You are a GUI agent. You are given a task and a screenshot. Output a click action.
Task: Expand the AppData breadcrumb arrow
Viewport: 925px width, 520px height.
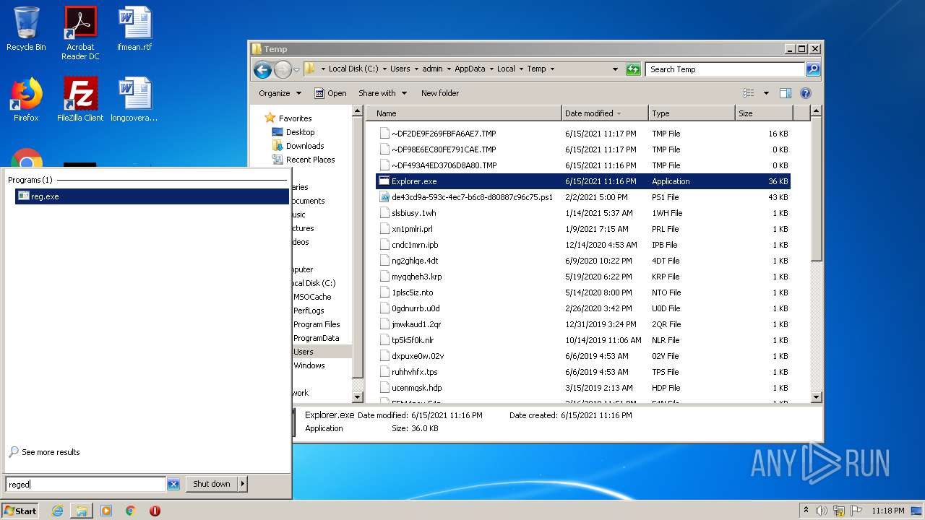pos(492,69)
